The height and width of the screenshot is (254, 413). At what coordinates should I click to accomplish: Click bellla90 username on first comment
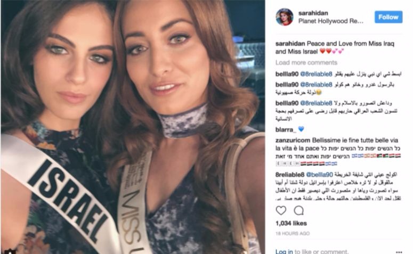[x=287, y=75]
